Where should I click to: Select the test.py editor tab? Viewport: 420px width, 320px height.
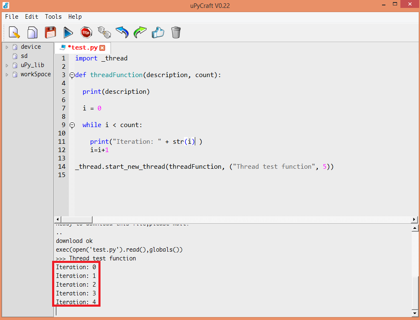click(x=82, y=47)
